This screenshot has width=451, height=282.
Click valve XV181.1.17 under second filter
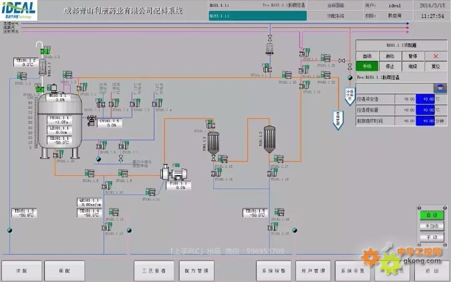pos(279,158)
